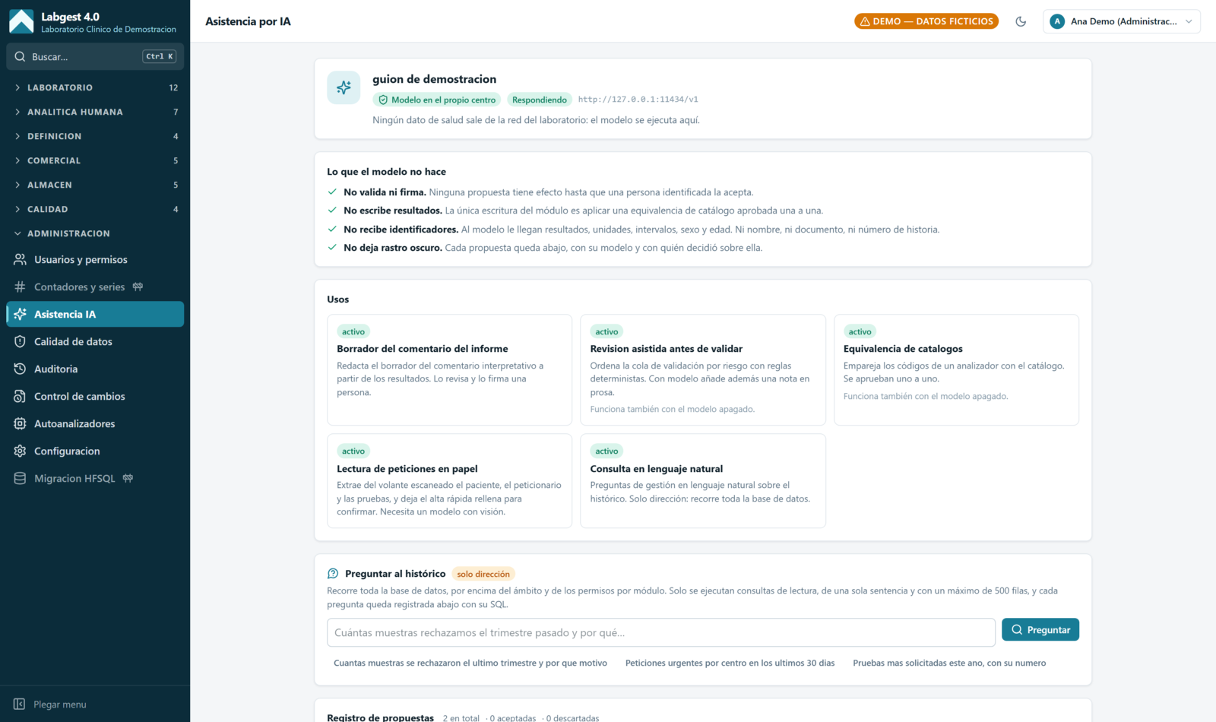
Task: Expand the COMERCIAL section
Action: [95, 160]
